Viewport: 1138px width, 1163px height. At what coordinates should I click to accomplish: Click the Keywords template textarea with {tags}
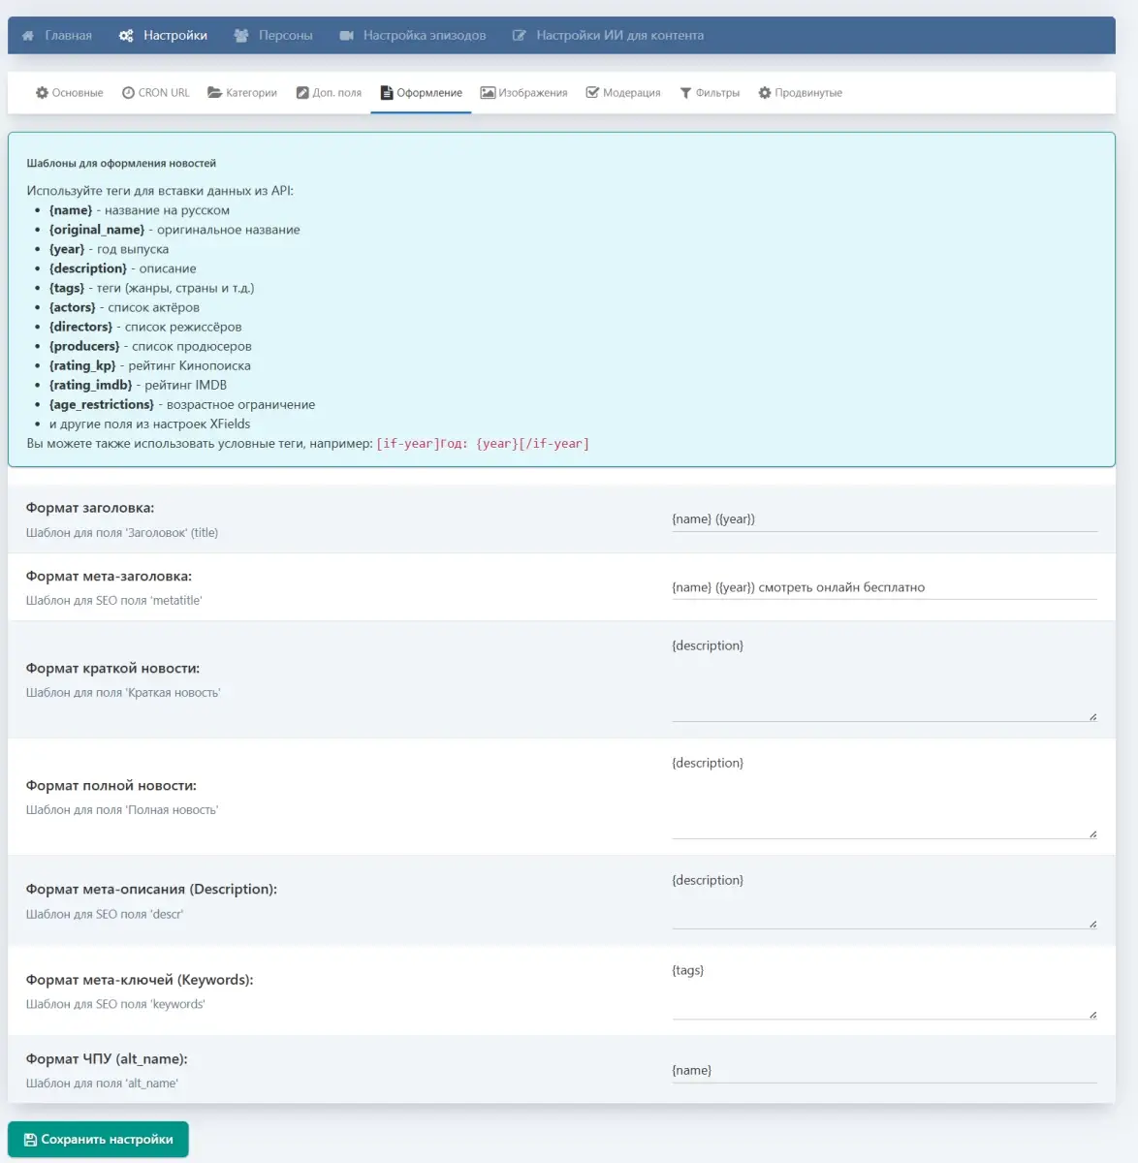883,990
